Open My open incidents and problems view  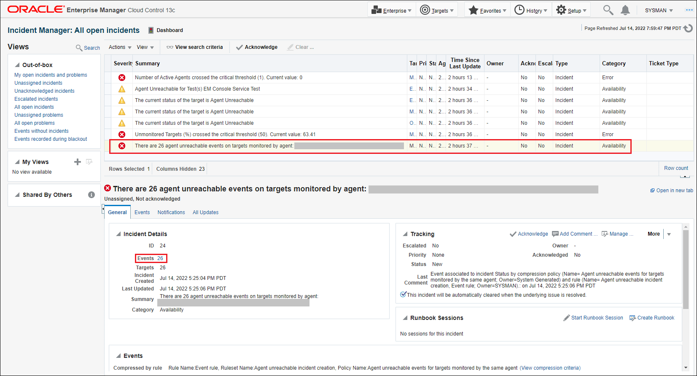(51, 75)
